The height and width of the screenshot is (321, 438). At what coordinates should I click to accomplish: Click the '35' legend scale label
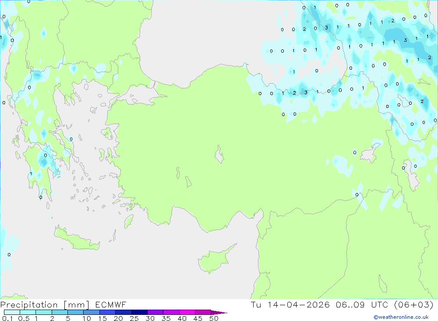166,318
